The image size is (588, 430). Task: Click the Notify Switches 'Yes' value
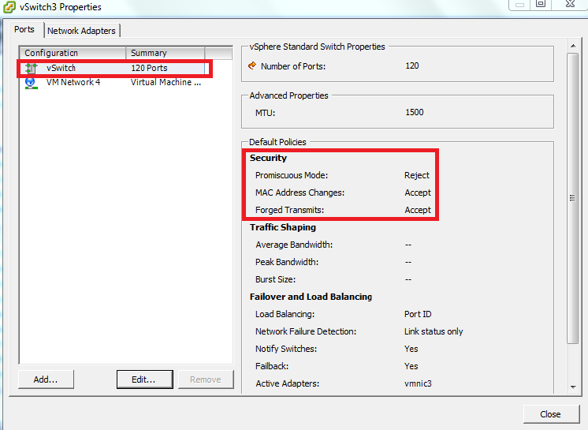pyautogui.click(x=411, y=349)
